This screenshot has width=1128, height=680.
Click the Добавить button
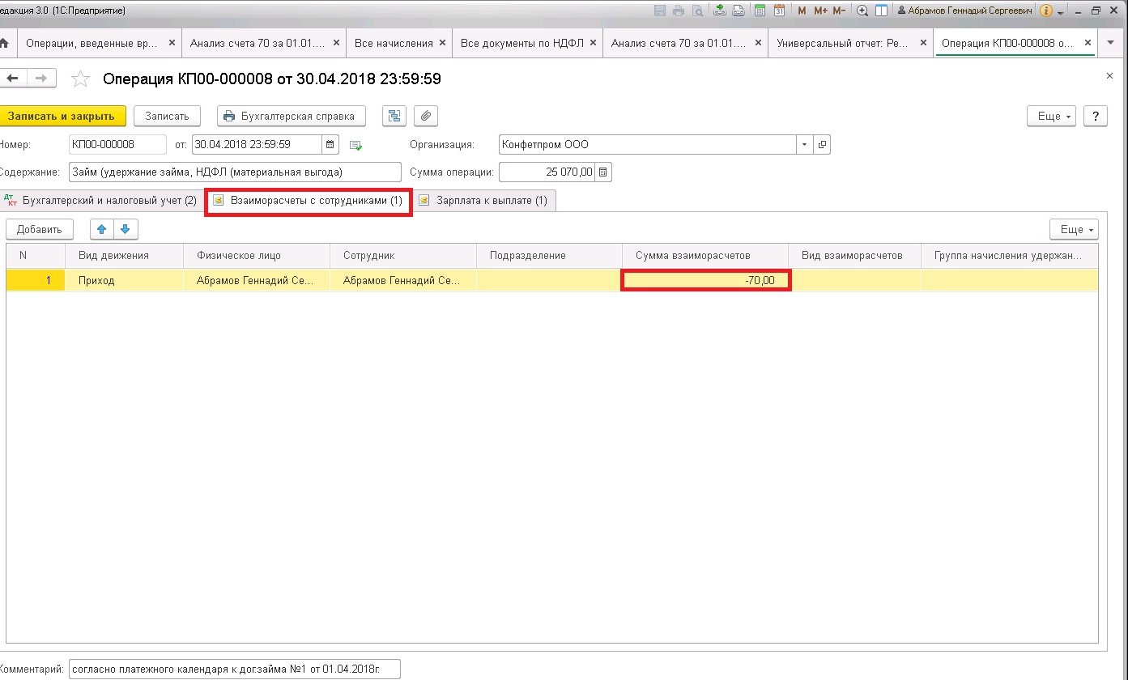click(39, 229)
